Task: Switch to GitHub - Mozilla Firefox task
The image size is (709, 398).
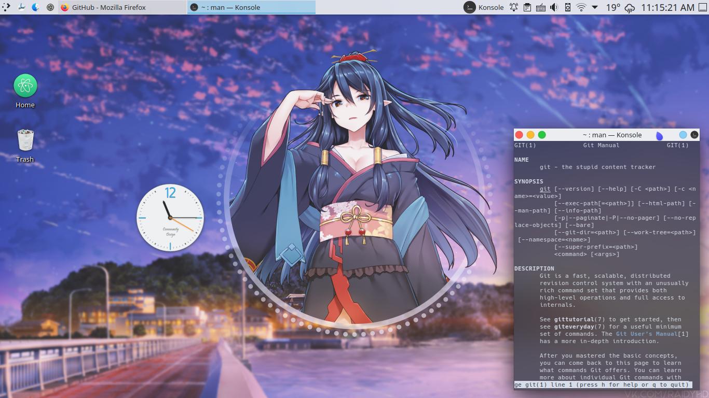Action: [121, 7]
